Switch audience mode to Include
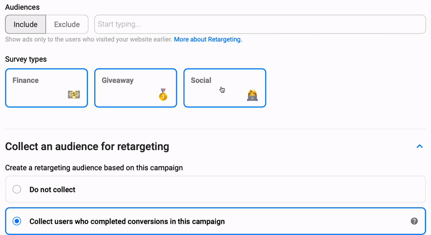Screen dimensions: 431x235 pyautogui.click(x=25, y=24)
